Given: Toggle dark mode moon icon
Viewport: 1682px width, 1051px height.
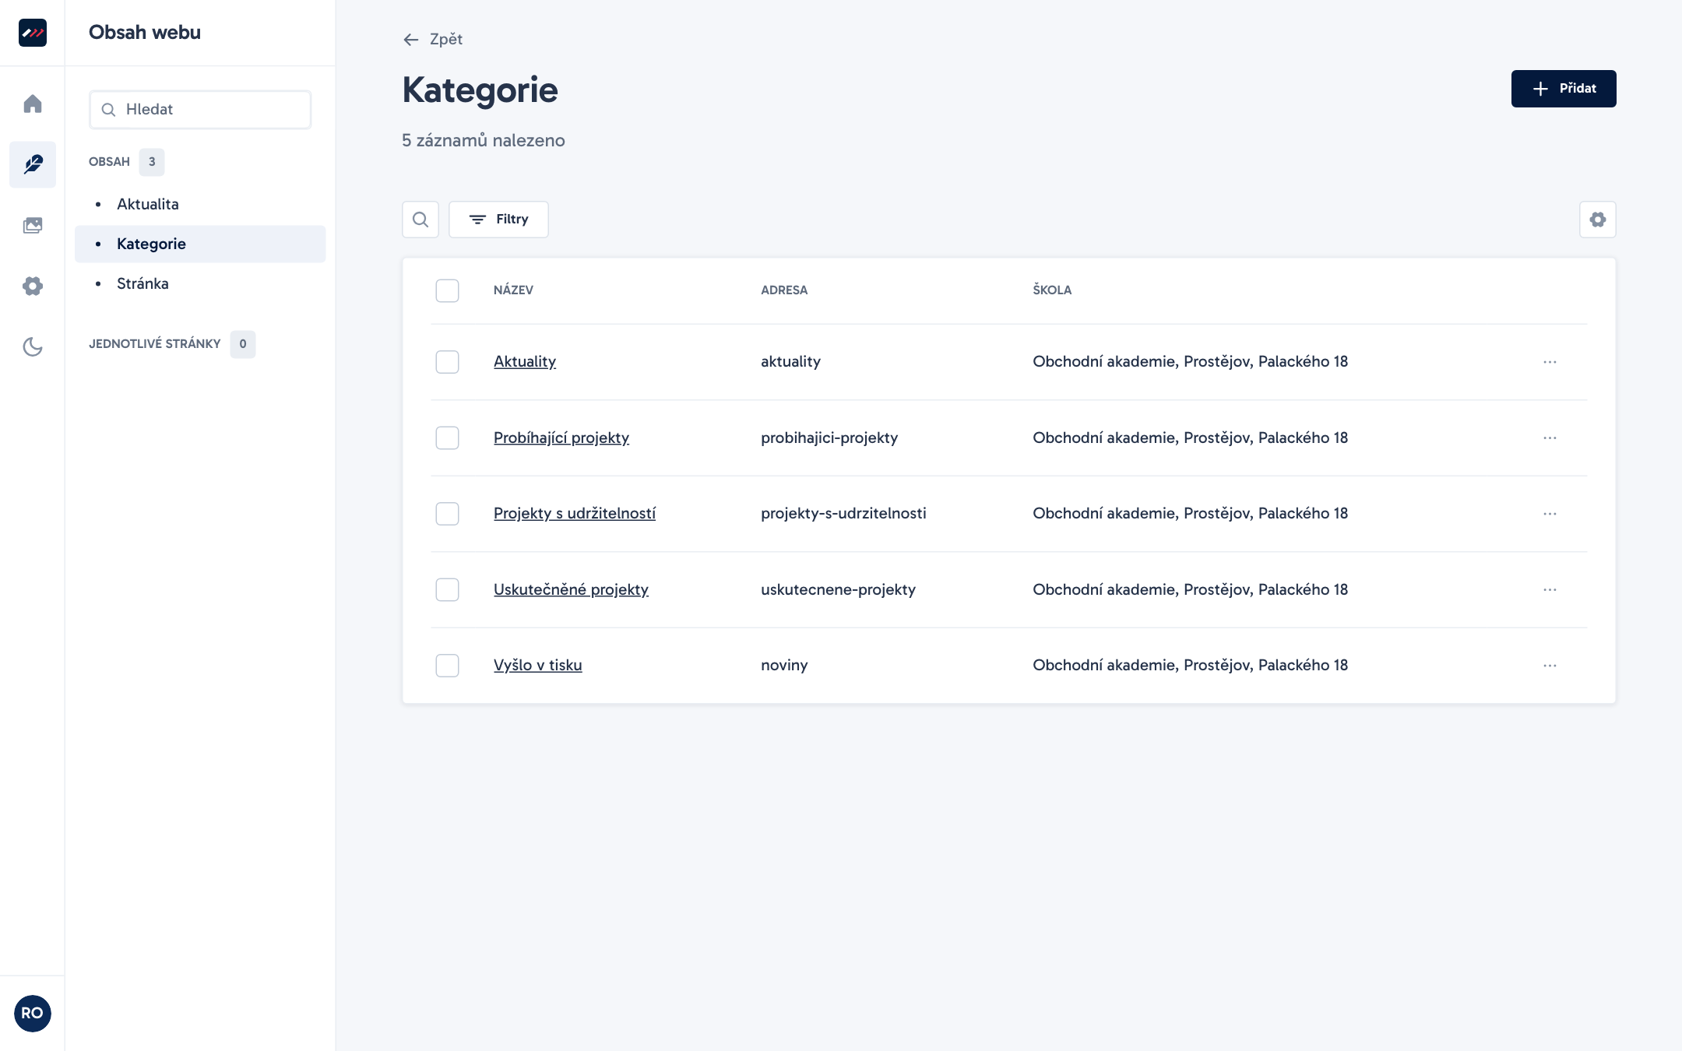Looking at the screenshot, I should 33,346.
